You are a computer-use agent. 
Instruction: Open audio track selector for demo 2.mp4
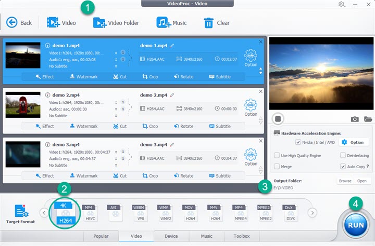pyautogui.click(x=116, y=109)
